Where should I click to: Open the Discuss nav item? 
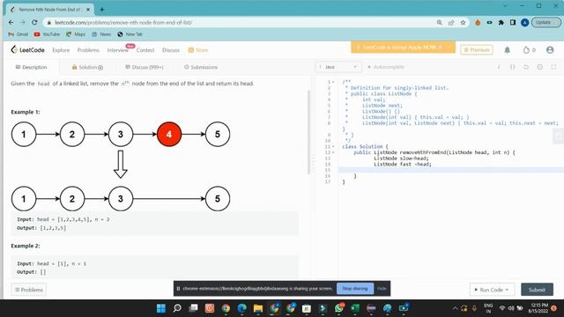(x=171, y=50)
